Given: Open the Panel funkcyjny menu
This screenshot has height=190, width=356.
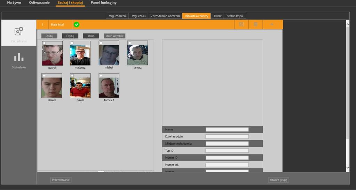Looking at the screenshot, I should (104, 3).
